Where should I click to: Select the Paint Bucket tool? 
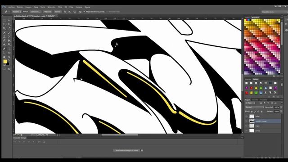9,40
